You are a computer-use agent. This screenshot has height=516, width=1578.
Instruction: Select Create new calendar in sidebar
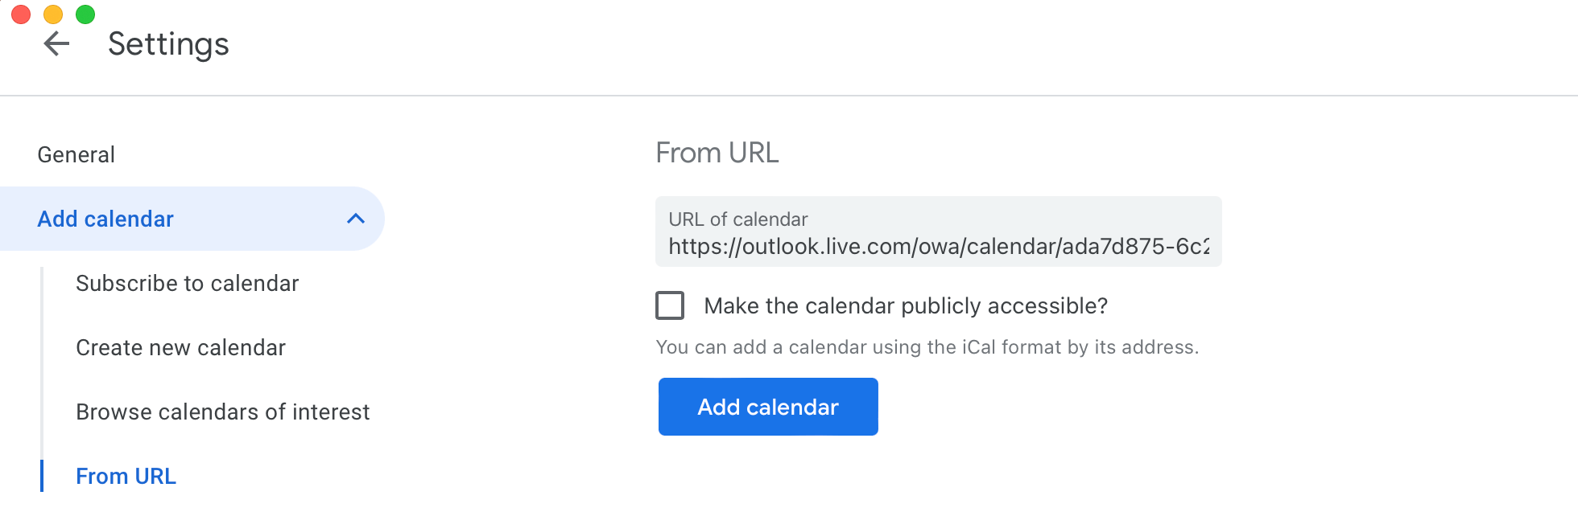tap(180, 347)
